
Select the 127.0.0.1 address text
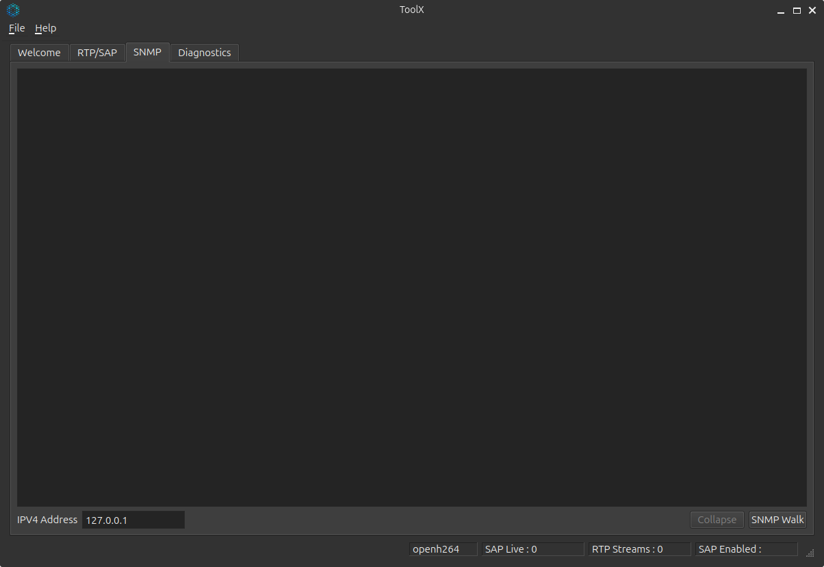[107, 520]
